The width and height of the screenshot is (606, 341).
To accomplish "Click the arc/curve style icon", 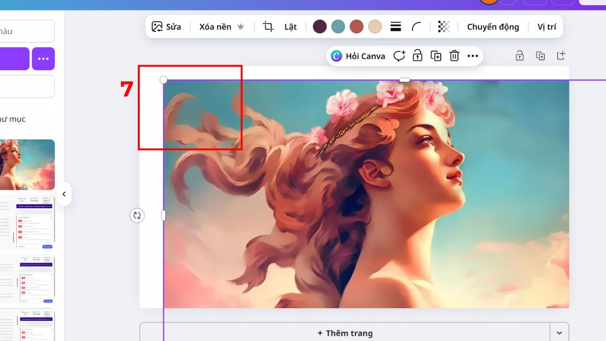I will coord(417,26).
